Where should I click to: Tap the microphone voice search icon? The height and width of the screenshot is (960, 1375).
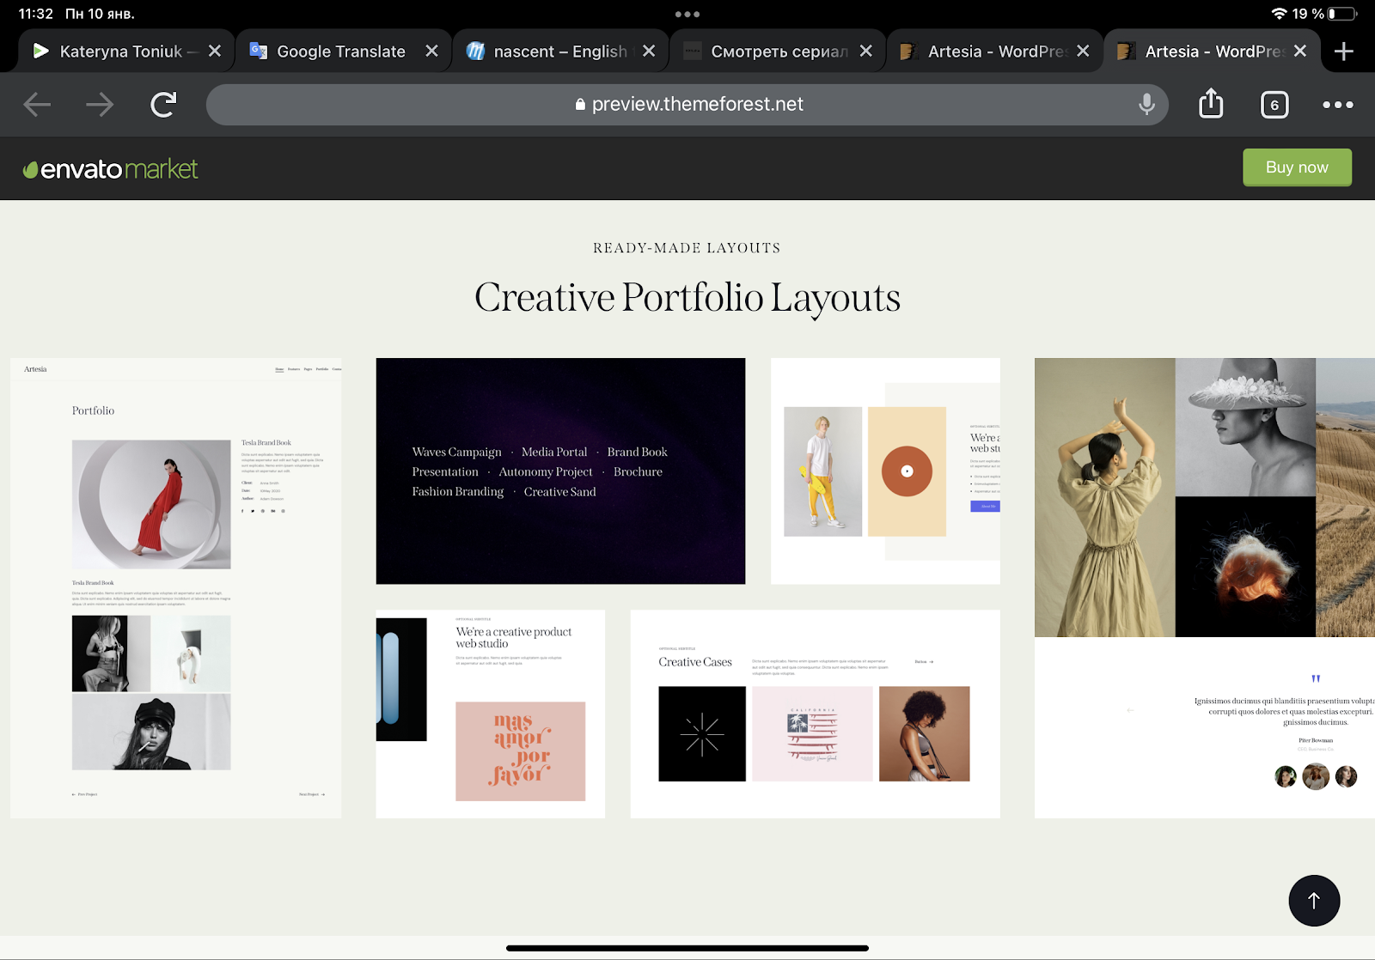pyautogui.click(x=1146, y=105)
